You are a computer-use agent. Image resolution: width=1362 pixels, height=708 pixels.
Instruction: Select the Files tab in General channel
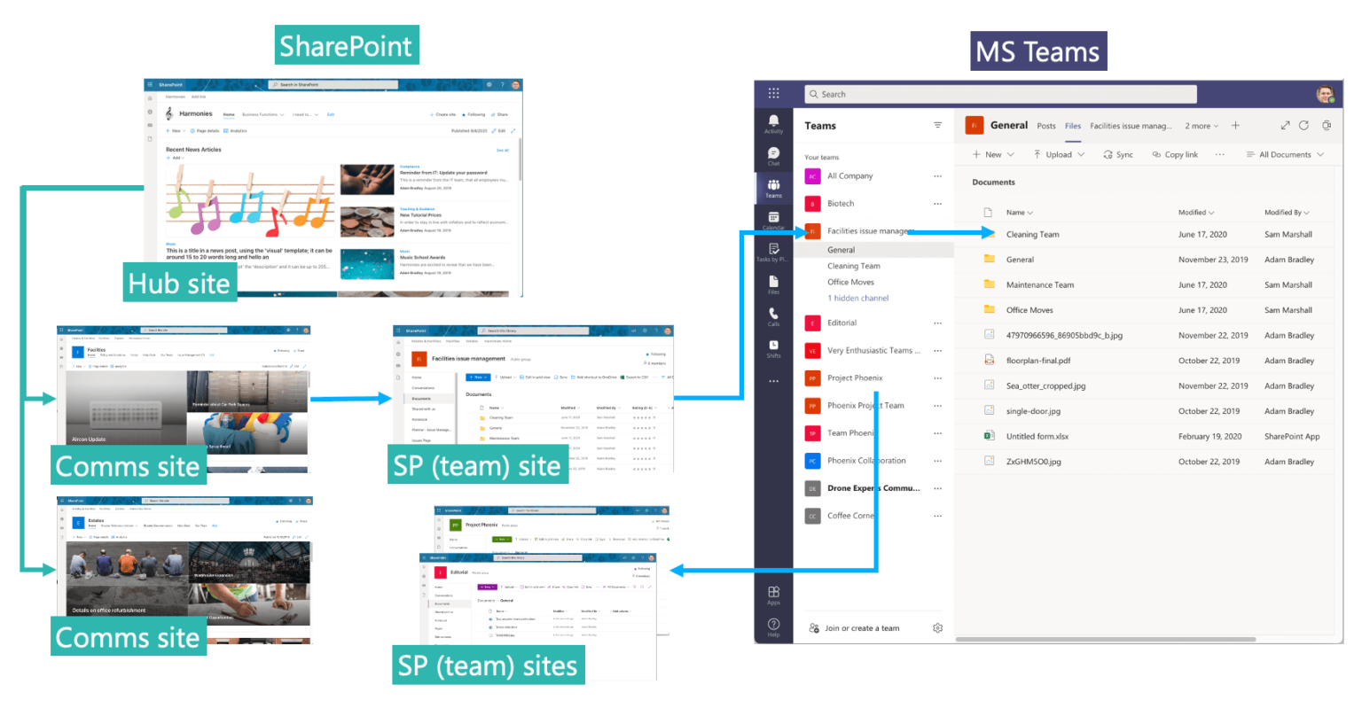[1073, 126]
